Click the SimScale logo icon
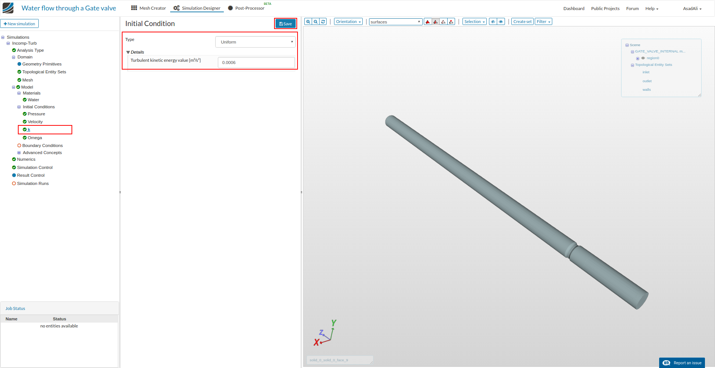 [8, 8]
